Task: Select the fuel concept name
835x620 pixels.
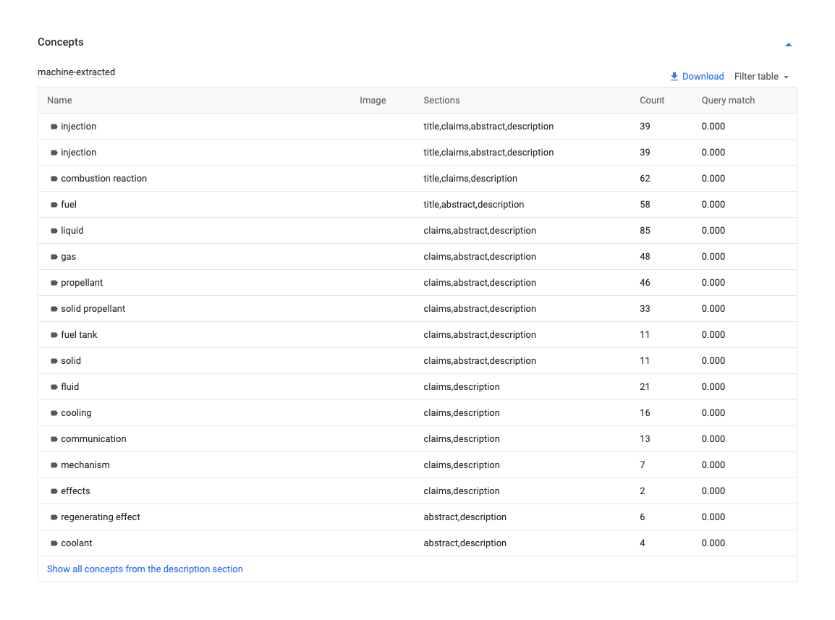Action: [69, 205]
